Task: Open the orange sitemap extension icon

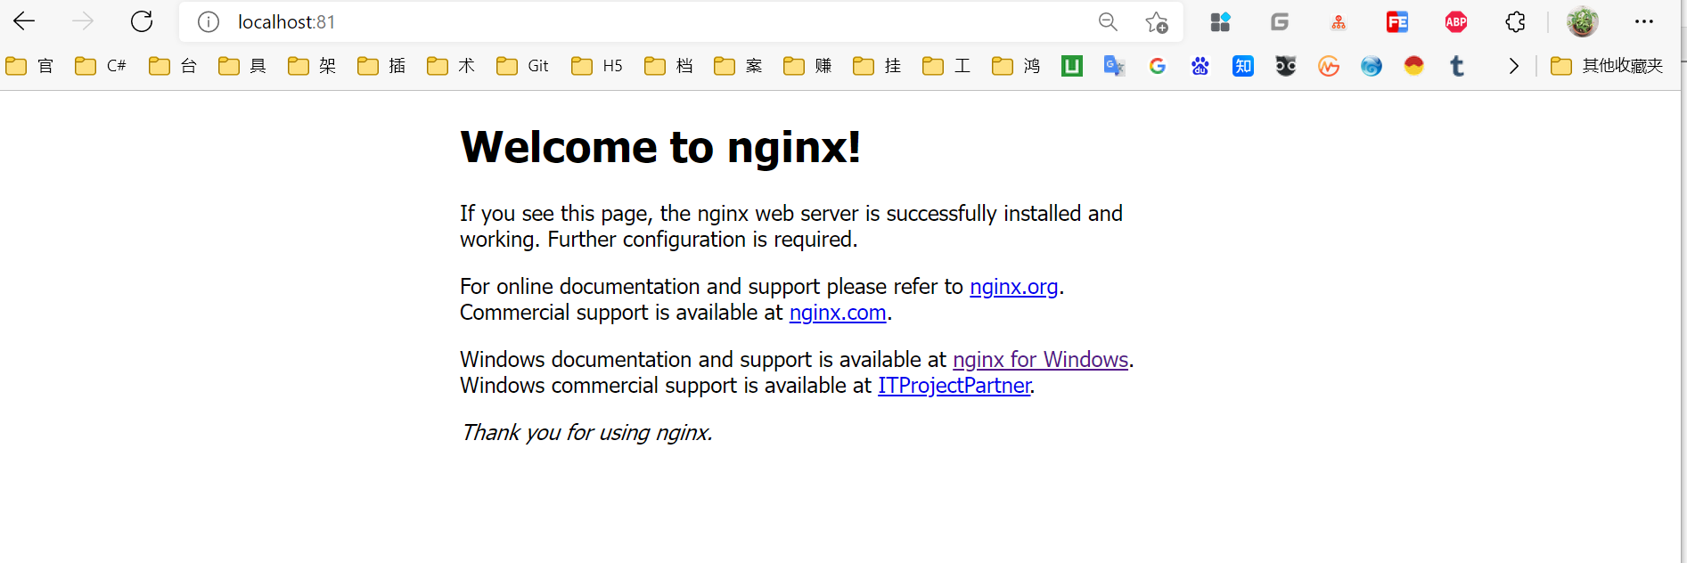Action: (1339, 22)
